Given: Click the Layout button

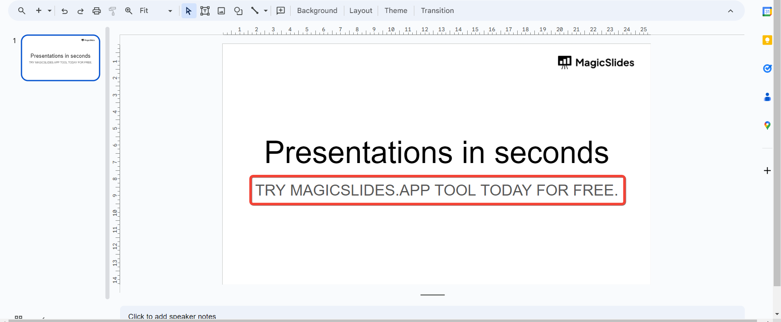Looking at the screenshot, I should tap(361, 11).
